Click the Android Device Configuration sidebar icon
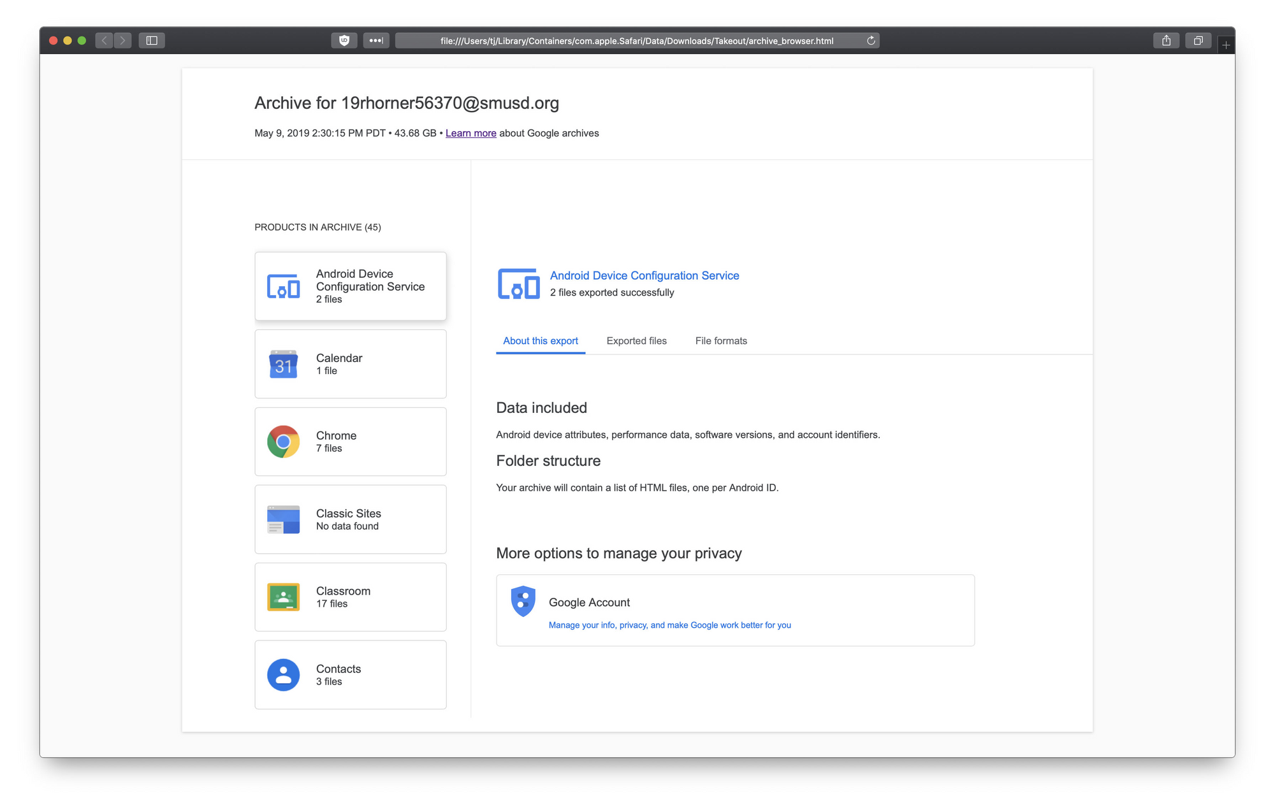Viewport: 1275px width, 810px height. [283, 287]
